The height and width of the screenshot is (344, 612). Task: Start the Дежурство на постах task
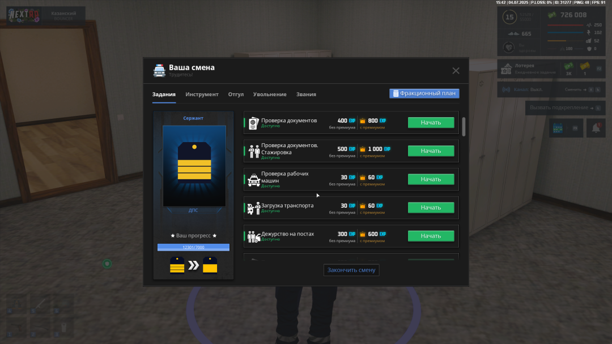(431, 236)
